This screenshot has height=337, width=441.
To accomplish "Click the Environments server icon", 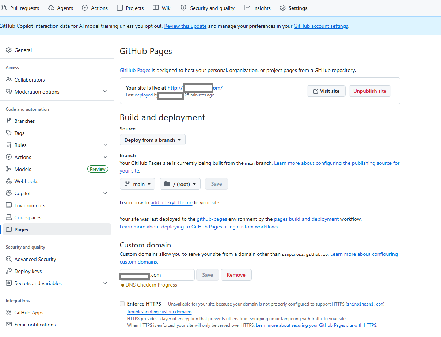I will pos(9,205).
